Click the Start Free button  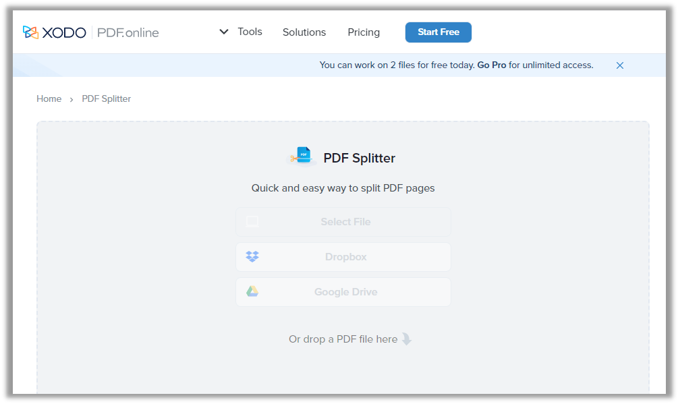(x=439, y=32)
